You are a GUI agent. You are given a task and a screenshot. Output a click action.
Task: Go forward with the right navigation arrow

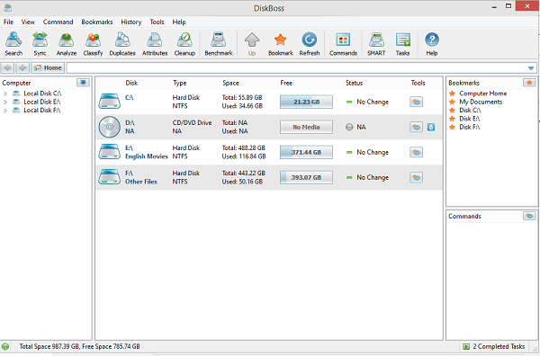(22, 67)
